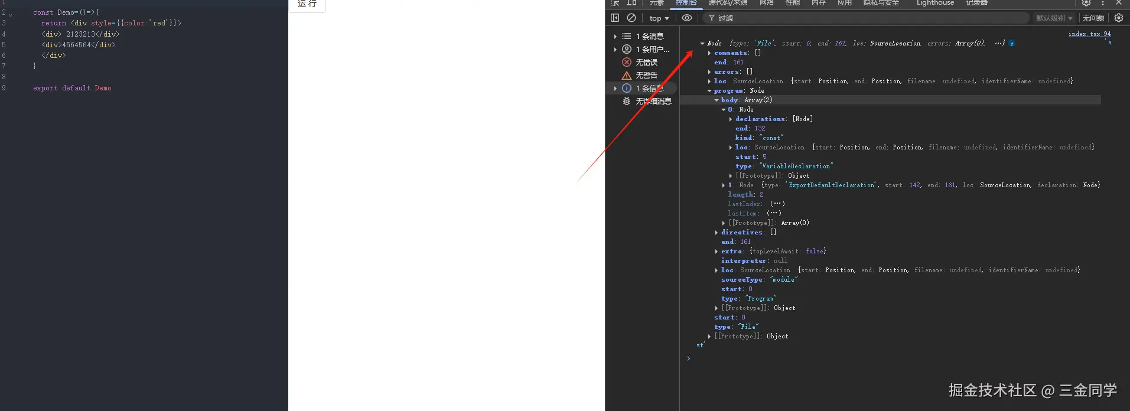Click the interpreter: null row
Viewport: 1130px width, 411px height.
pos(754,260)
